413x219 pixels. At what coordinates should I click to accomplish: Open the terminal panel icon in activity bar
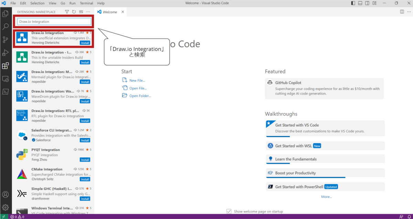pyautogui.click(x=6, y=91)
